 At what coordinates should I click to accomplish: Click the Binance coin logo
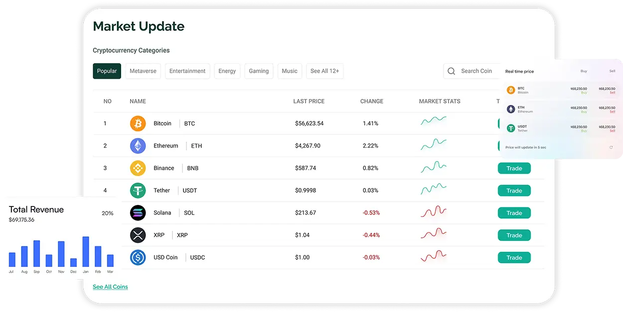(x=138, y=168)
